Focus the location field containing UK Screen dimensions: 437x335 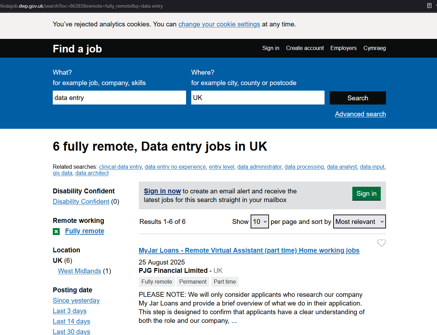(x=258, y=98)
